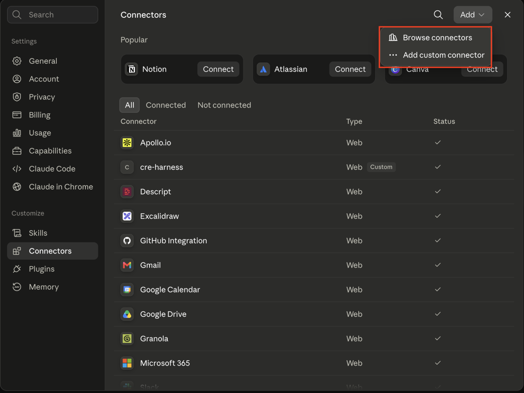Click the Claude in Chrome icon

pos(17,187)
